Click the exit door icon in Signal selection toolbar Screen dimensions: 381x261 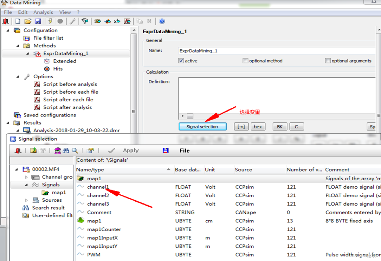(18, 150)
